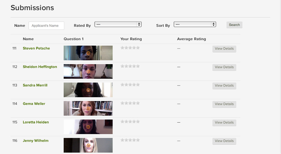This screenshot has height=154, width=281.
Task: Play Sheldon Heffington's Question 1 video
Action: [88, 72]
